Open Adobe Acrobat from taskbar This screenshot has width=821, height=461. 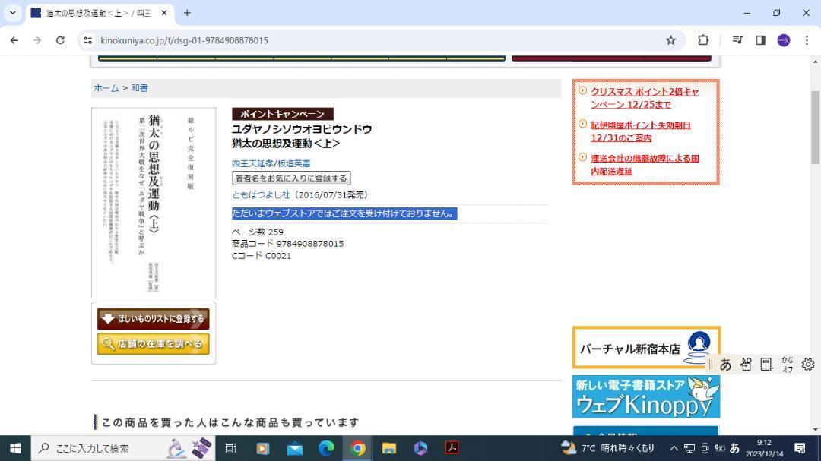coord(452,448)
